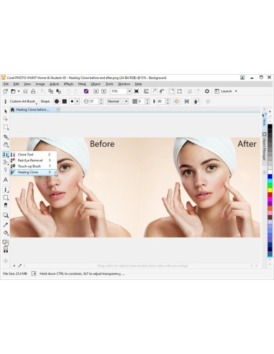Open the File menu
Image resolution: width=274 pixels, height=354 pixels.
tap(6, 84)
